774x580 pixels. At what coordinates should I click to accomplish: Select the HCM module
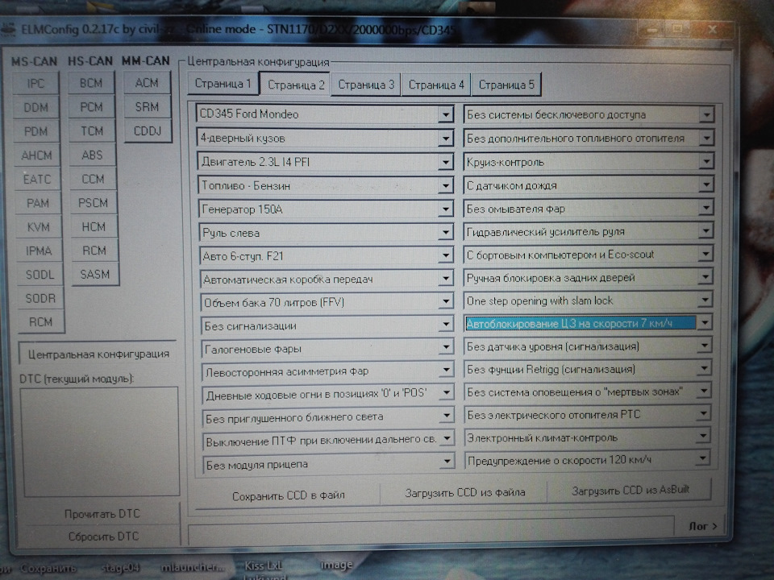(x=94, y=227)
